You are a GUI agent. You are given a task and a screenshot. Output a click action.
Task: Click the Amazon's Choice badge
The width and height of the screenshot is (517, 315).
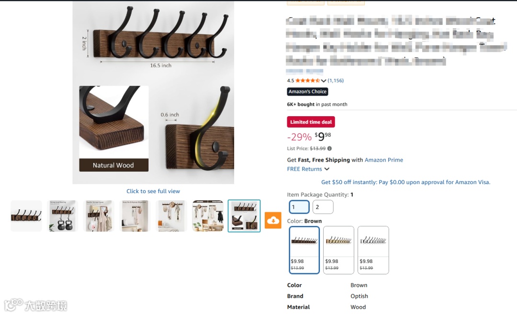point(308,91)
